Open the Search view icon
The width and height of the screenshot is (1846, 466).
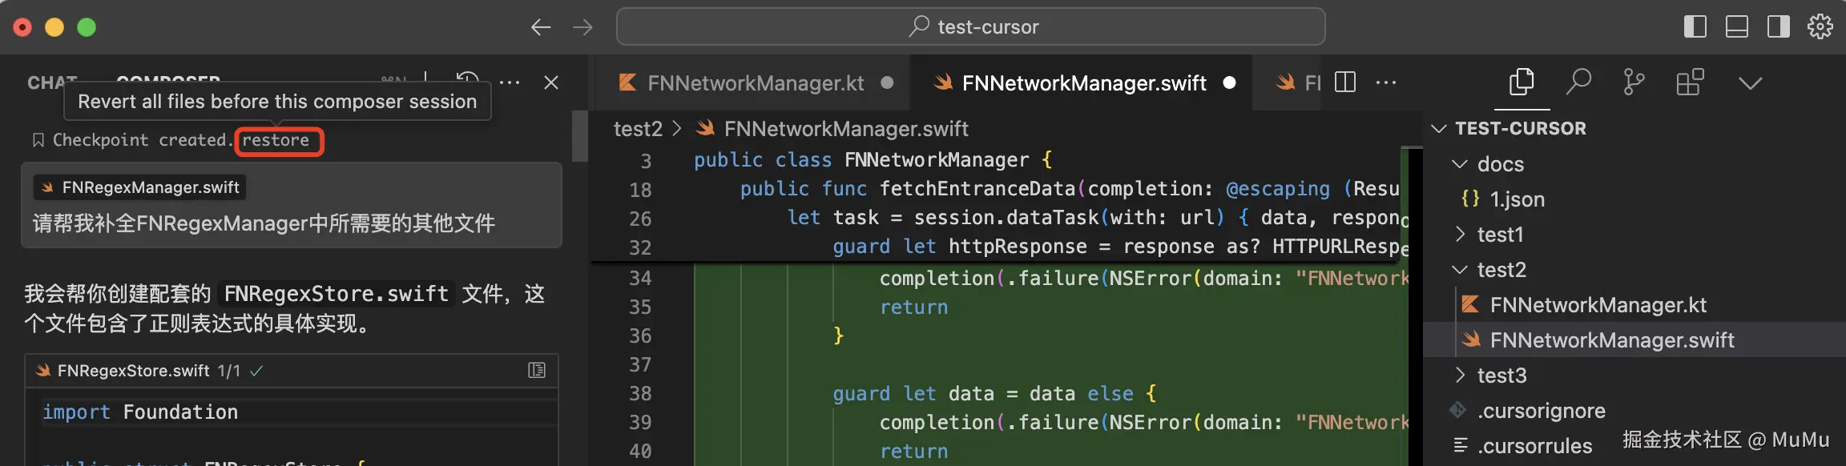[1578, 82]
